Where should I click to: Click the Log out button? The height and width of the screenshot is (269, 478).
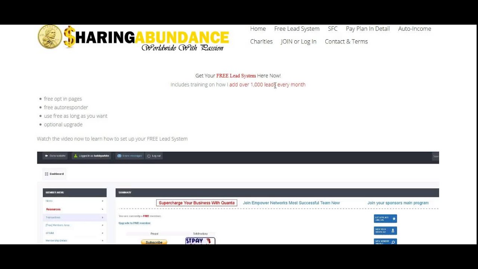(x=154, y=156)
